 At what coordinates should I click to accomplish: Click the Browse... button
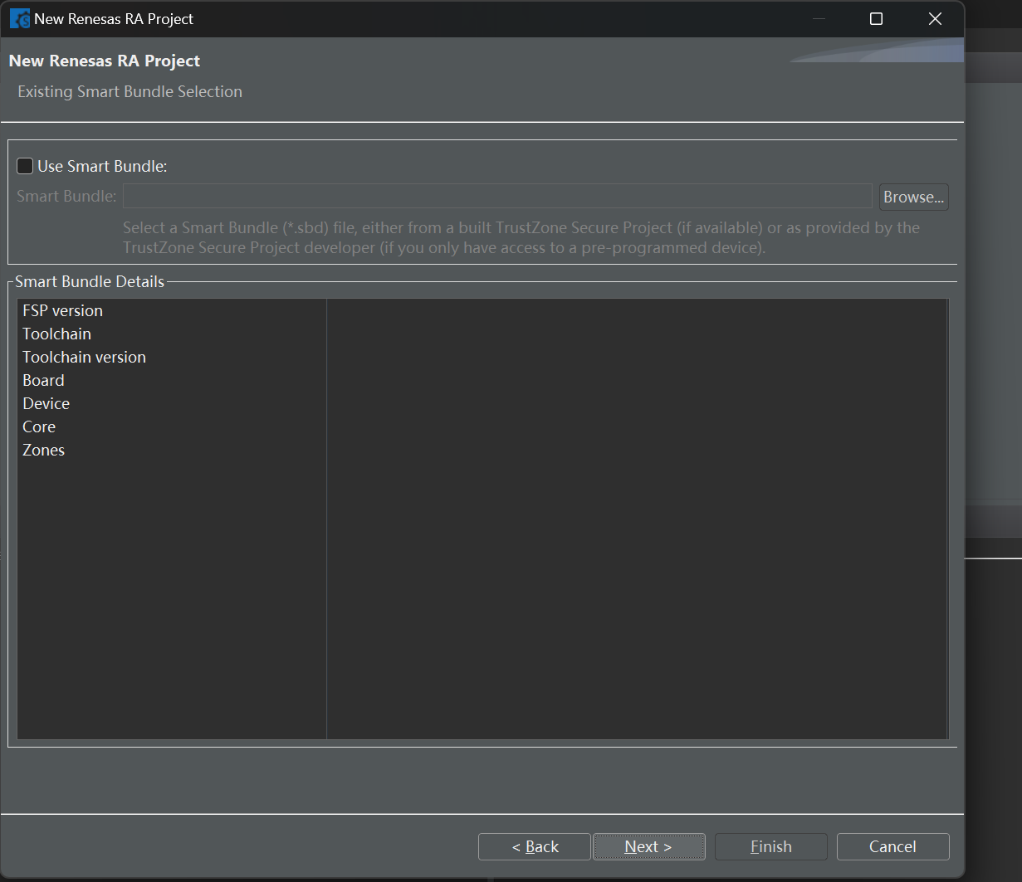(913, 197)
